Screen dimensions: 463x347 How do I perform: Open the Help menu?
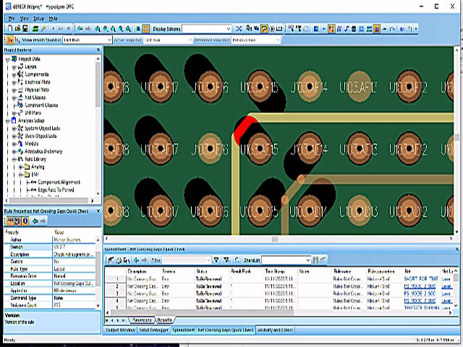pos(53,19)
